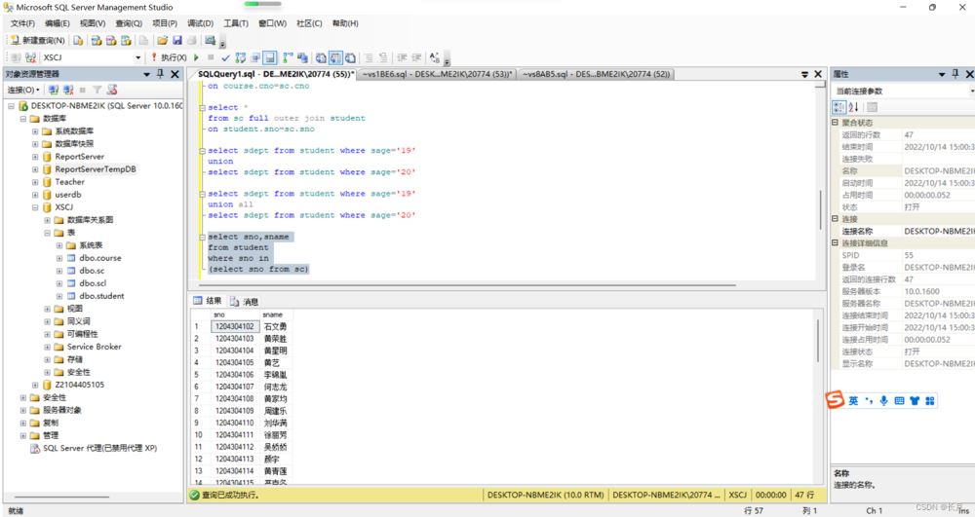Pin the Object Explorer panel
The height and width of the screenshot is (517, 975).
coord(161,74)
